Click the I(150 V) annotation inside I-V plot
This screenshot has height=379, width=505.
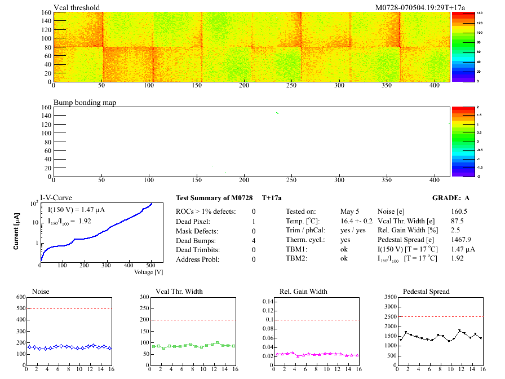pyautogui.click(x=76, y=210)
